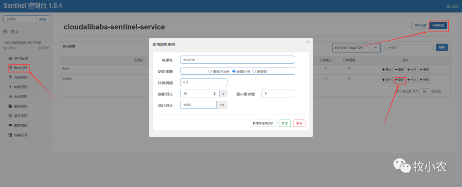Viewport: 462px width, 187px height.
Task: Select 异常比例 strategy radio
Action: click(x=234, y=71)
